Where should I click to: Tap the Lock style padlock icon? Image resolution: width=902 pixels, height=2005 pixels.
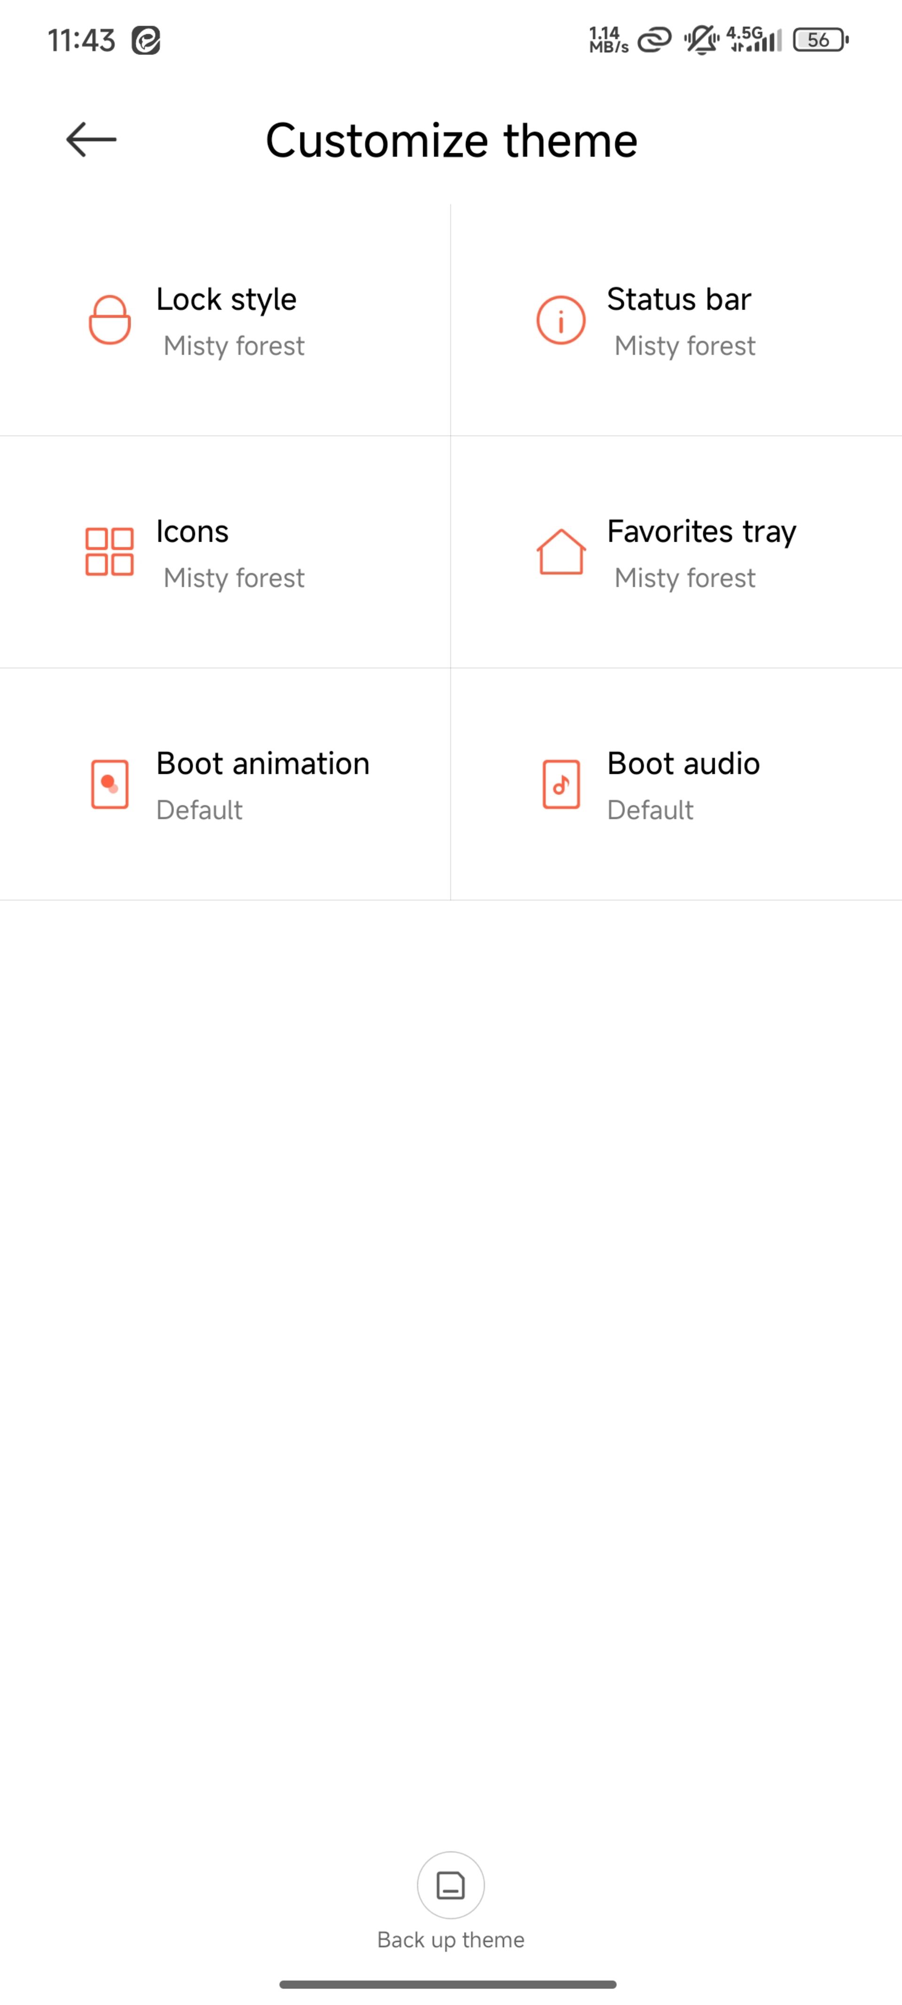109,319
